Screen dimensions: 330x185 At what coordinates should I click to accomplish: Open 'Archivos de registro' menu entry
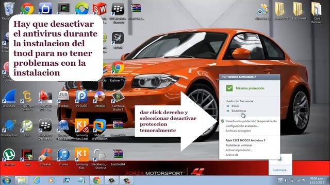coord(238,131)
